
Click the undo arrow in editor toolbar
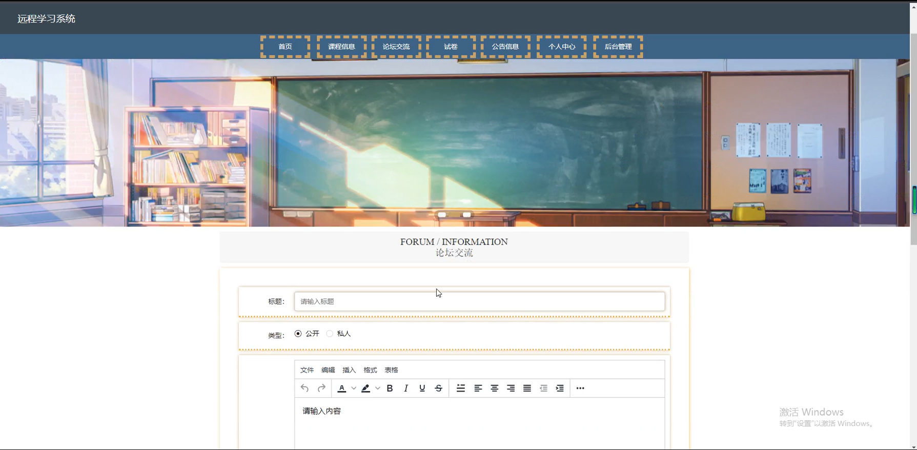click(x=304, y=388)
